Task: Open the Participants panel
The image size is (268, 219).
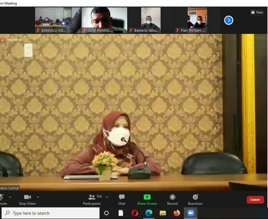Action: 92,200
